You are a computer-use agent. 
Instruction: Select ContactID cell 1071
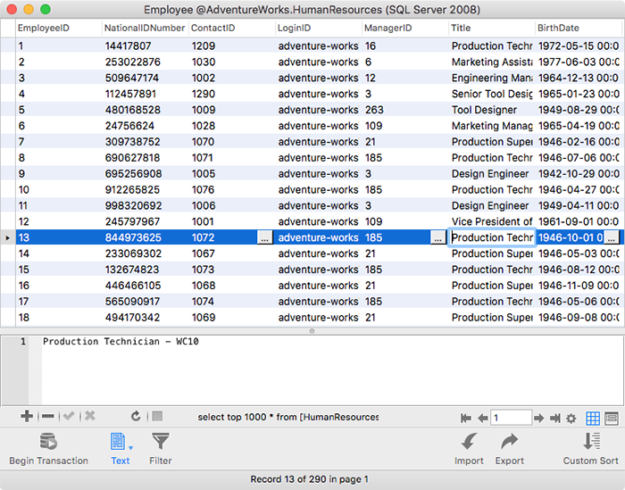tap(232, 158)
